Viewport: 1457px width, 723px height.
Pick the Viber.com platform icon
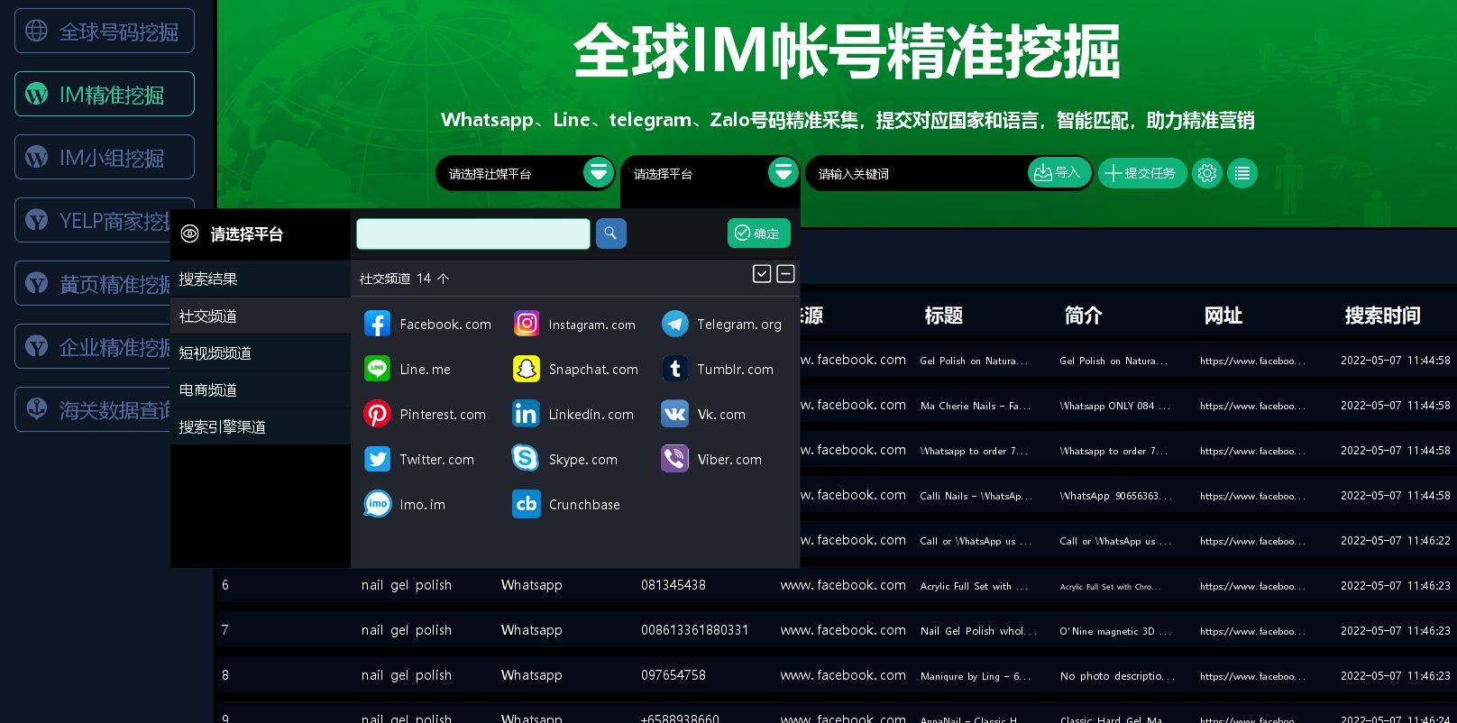[674, 459]
